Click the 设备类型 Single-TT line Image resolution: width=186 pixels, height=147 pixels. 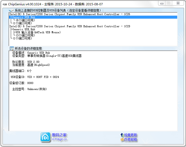(47, 56)
